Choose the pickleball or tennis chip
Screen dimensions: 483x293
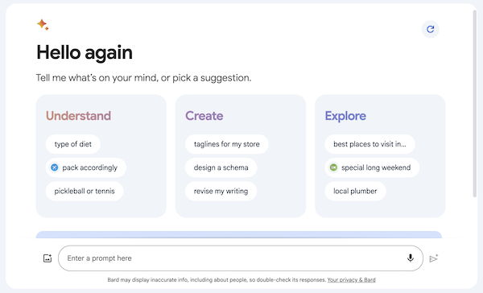point(85,191)
